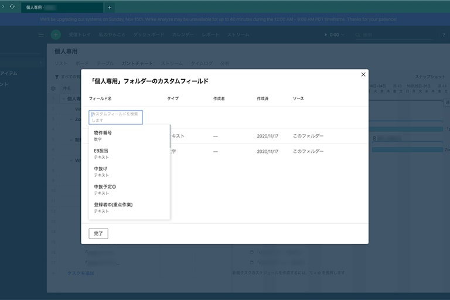Open a new browser tab with plus icon
The image size is (450, 300).
coord(110,8)
